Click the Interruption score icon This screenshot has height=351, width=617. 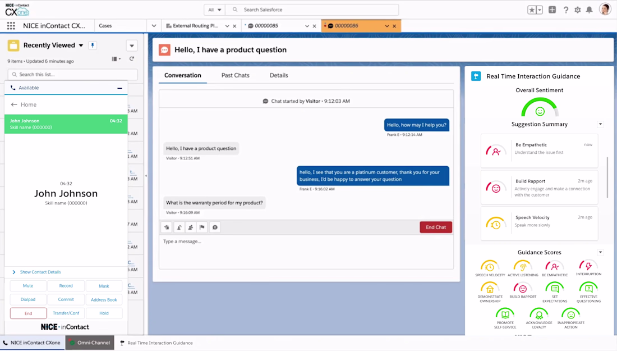click(588, 266)
